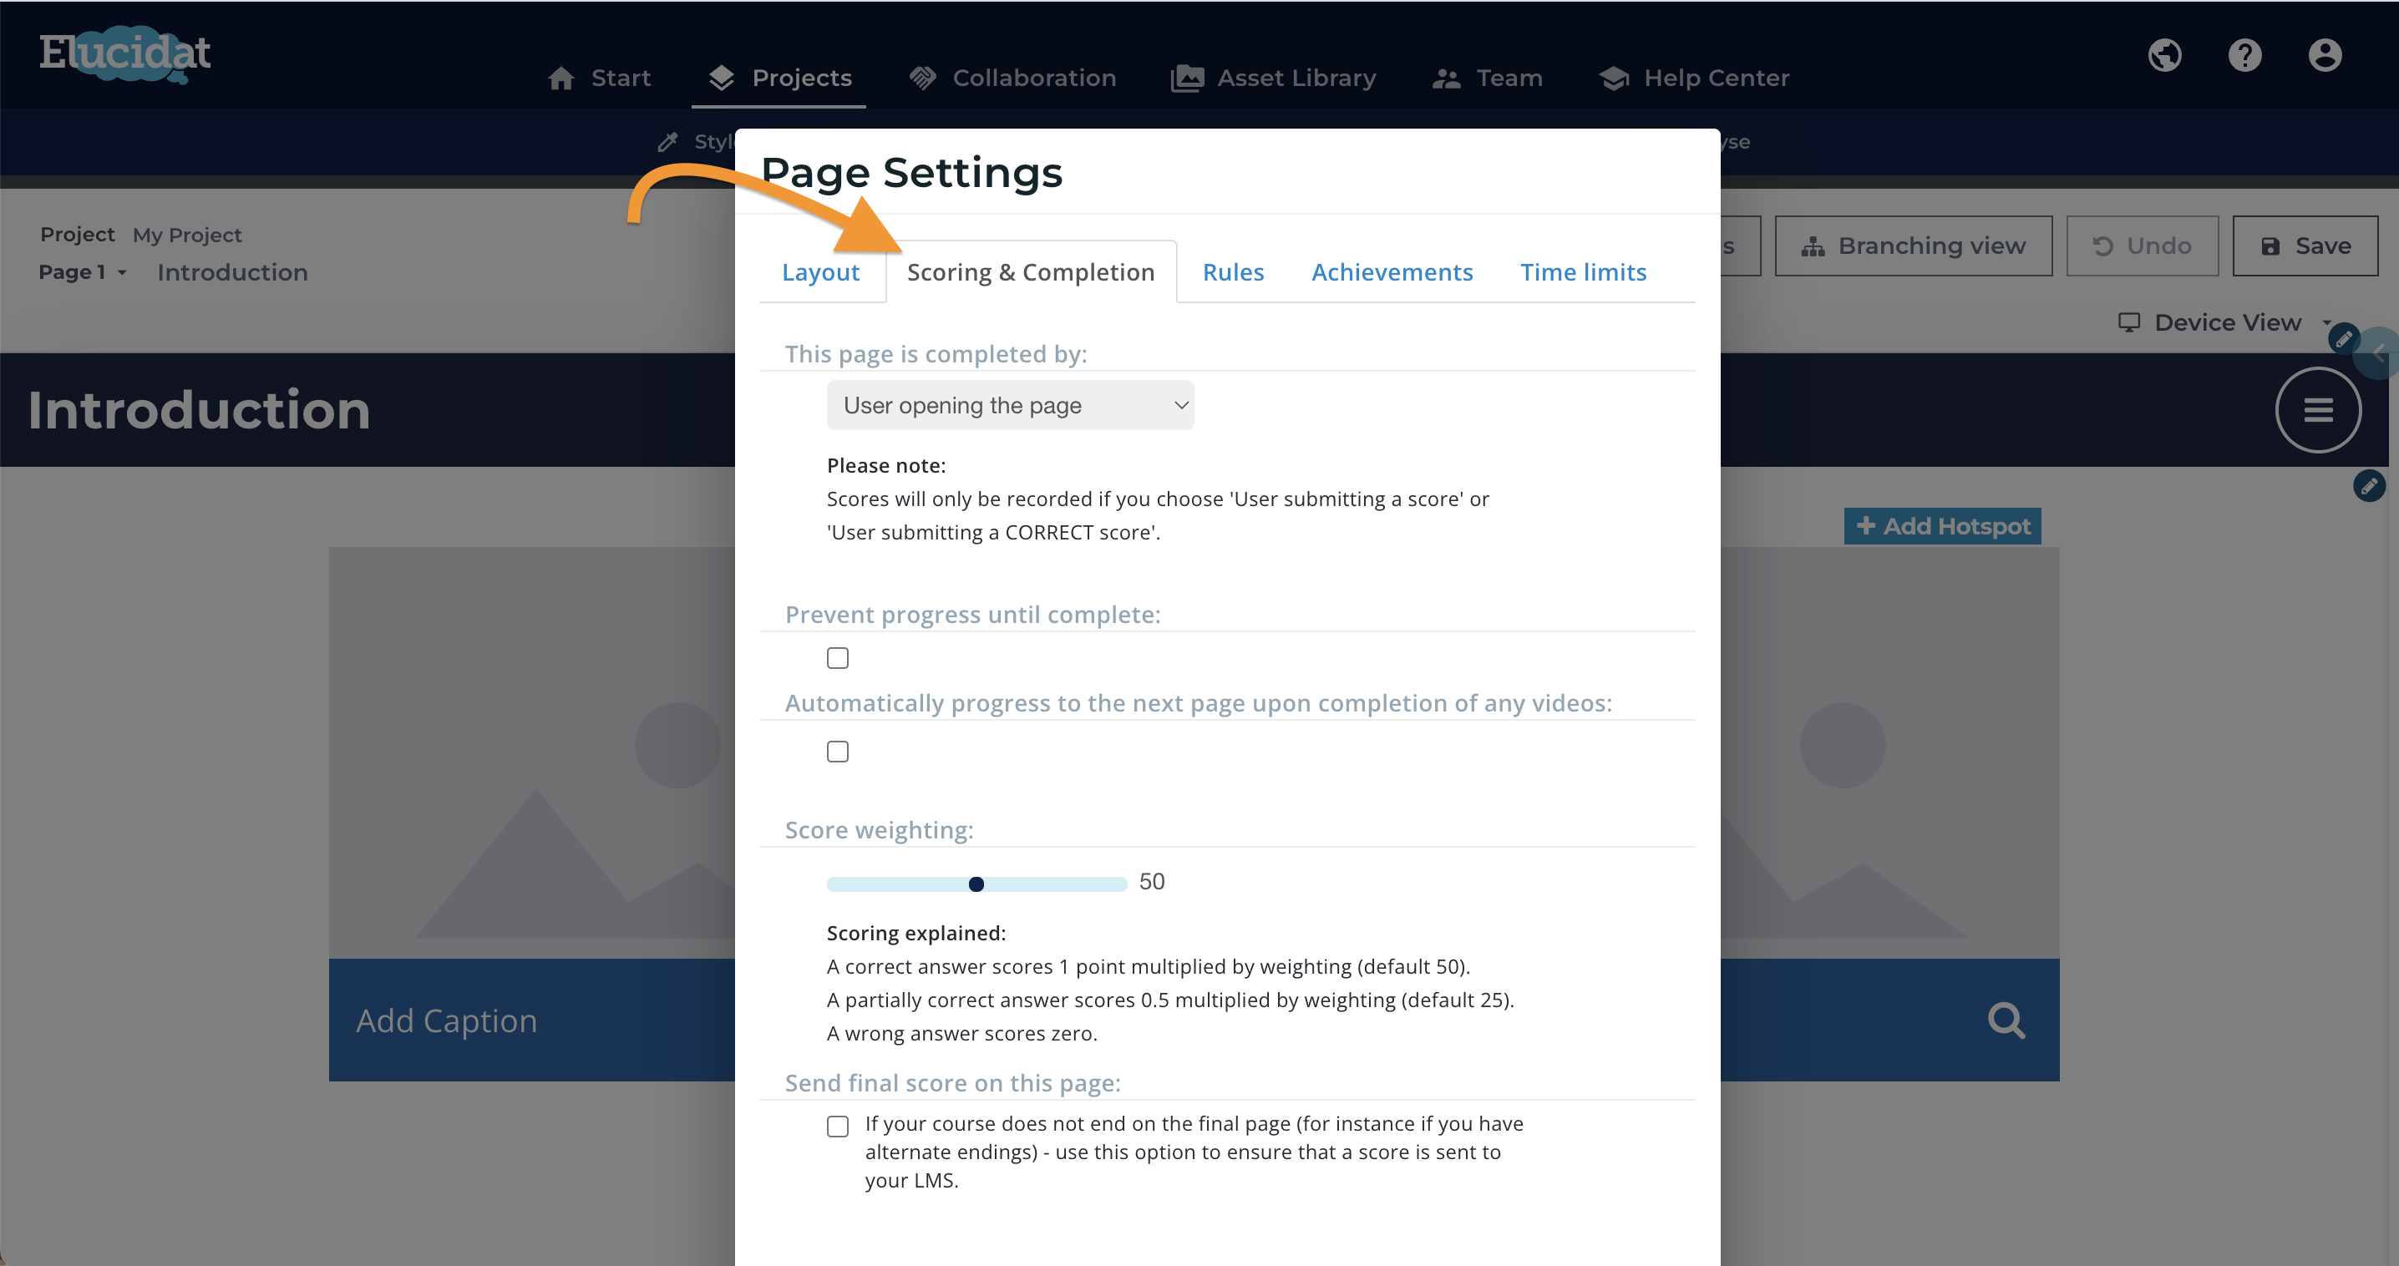Click the Undo button
Viewport: 2399px width, 1266px height.
pyautogui.click(x=2142, y=246)
